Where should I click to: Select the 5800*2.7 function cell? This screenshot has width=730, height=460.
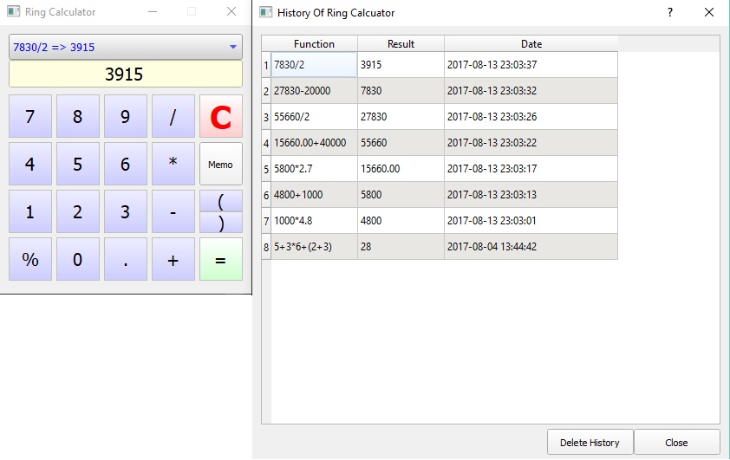314,169
